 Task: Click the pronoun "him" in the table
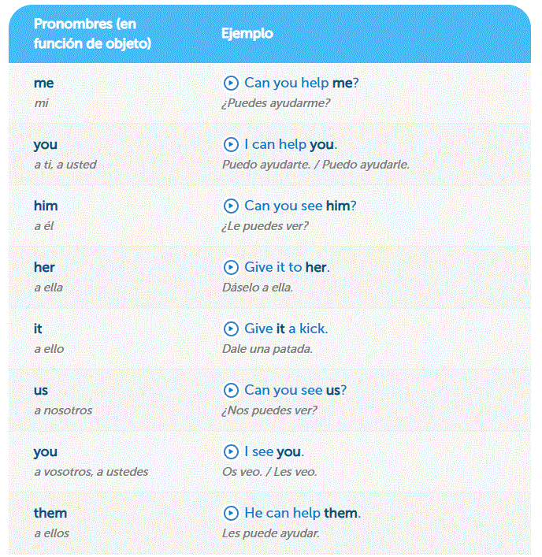46,206
